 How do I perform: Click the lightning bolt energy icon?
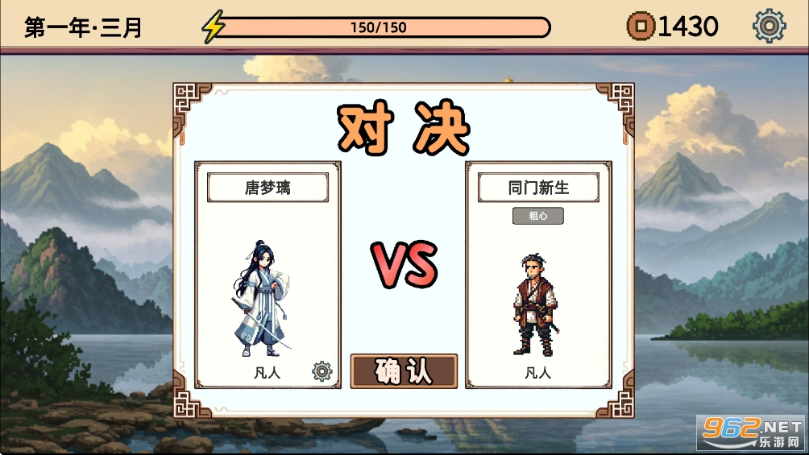(x=213, y=27)
